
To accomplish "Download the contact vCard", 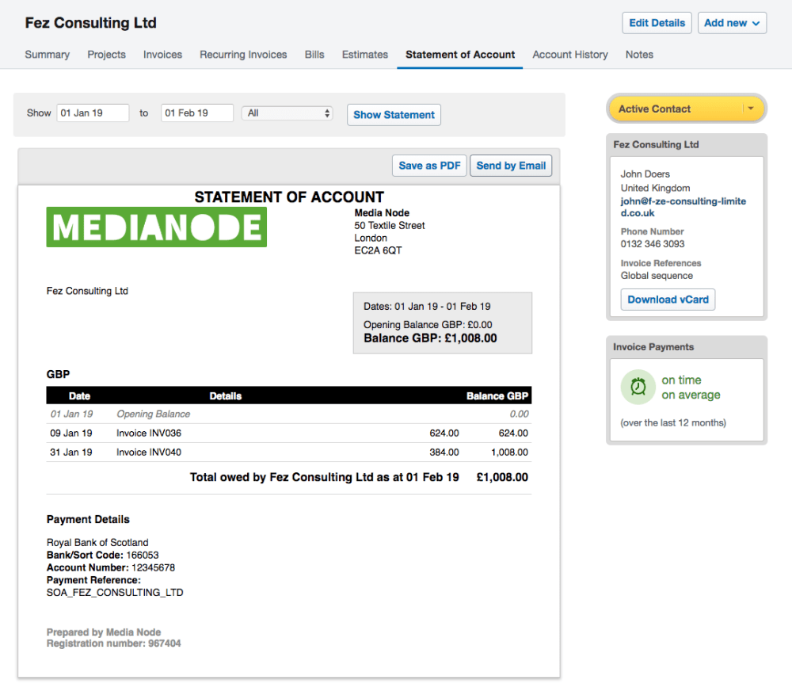I will tap(668, 300).
